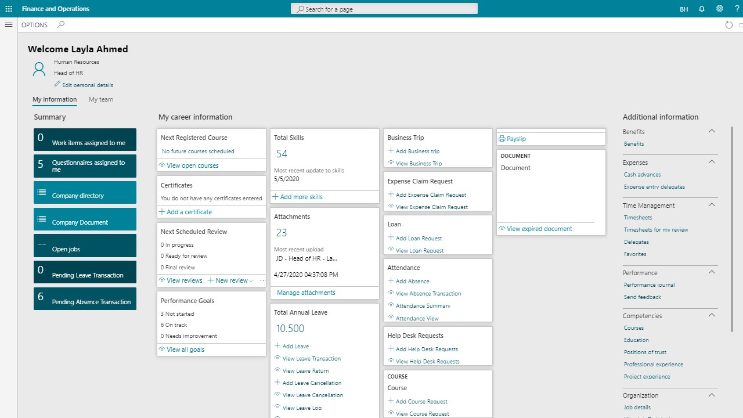Open Work items assigned to me tile
The width and height of the screenshot is (743, 418).
point(85,140)
